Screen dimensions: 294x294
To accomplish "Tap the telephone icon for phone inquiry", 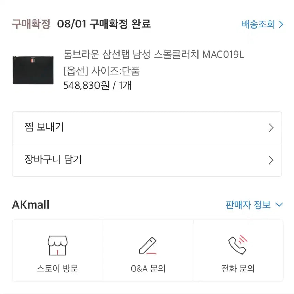I will pyautogui.click(x=238, y=245).
